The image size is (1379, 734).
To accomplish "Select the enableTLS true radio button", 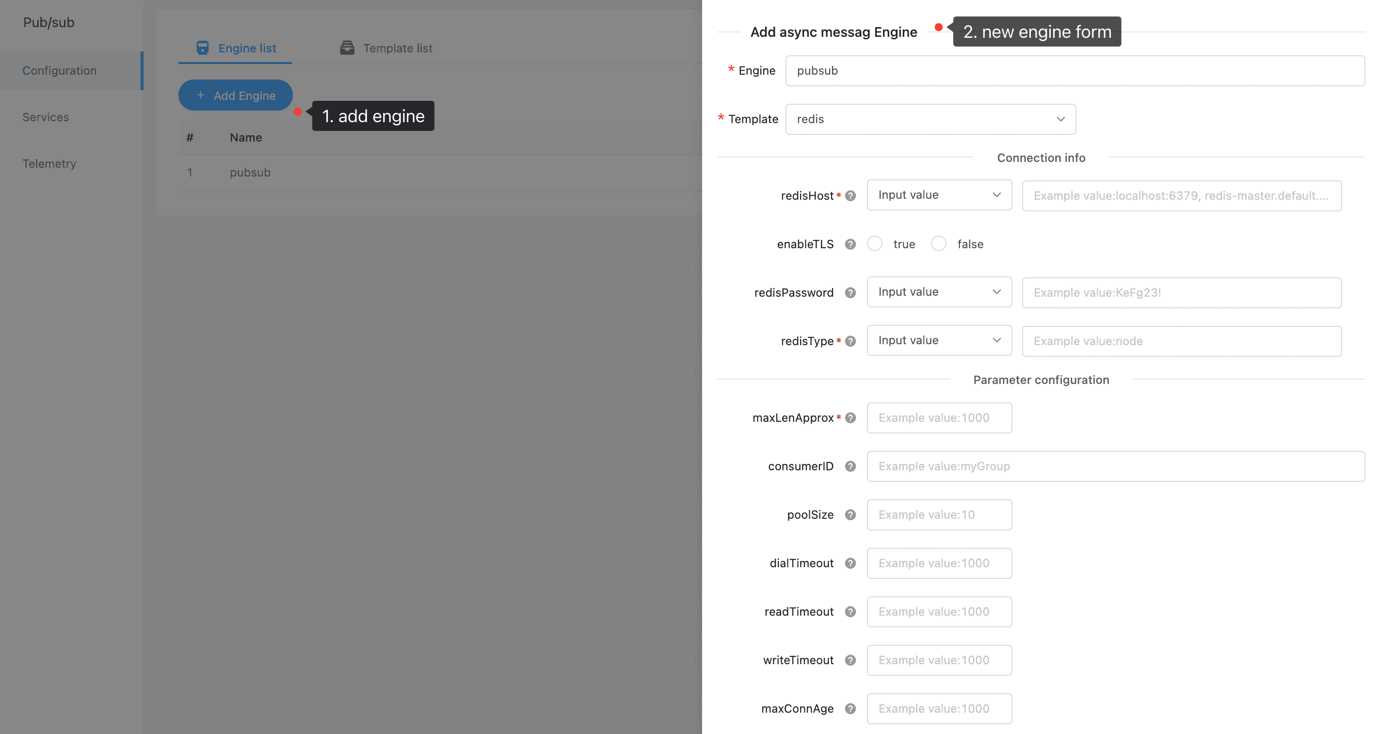I will pyautogui.click(x=875, y=243).
